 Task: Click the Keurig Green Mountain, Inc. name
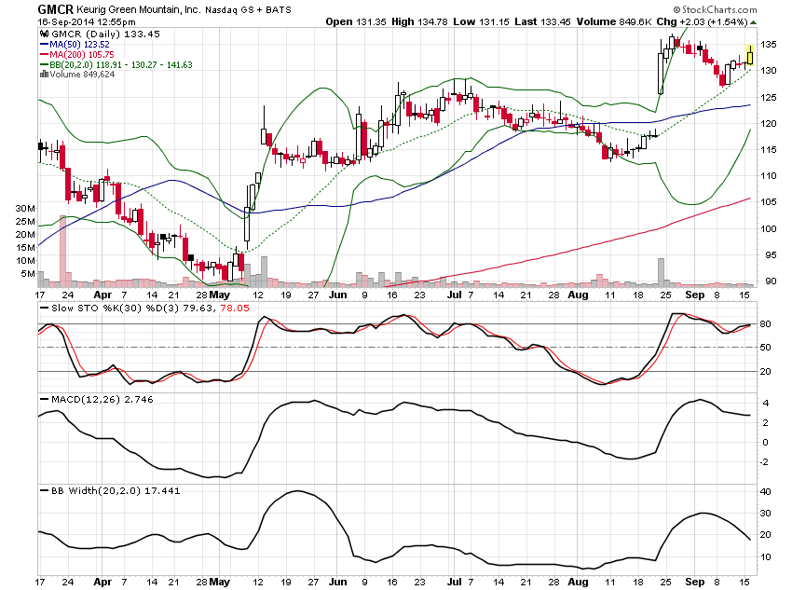coord(139,9)
